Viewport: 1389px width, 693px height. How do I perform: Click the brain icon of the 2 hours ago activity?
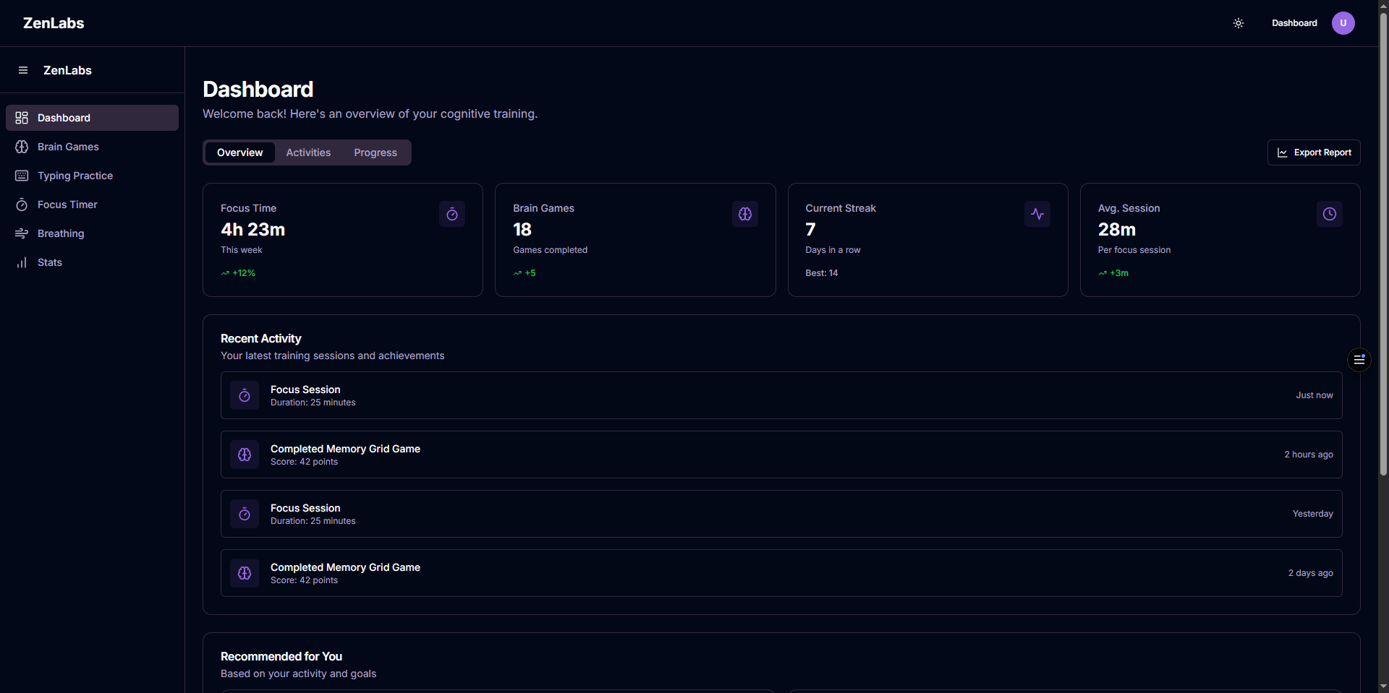(x=245, y=455)
